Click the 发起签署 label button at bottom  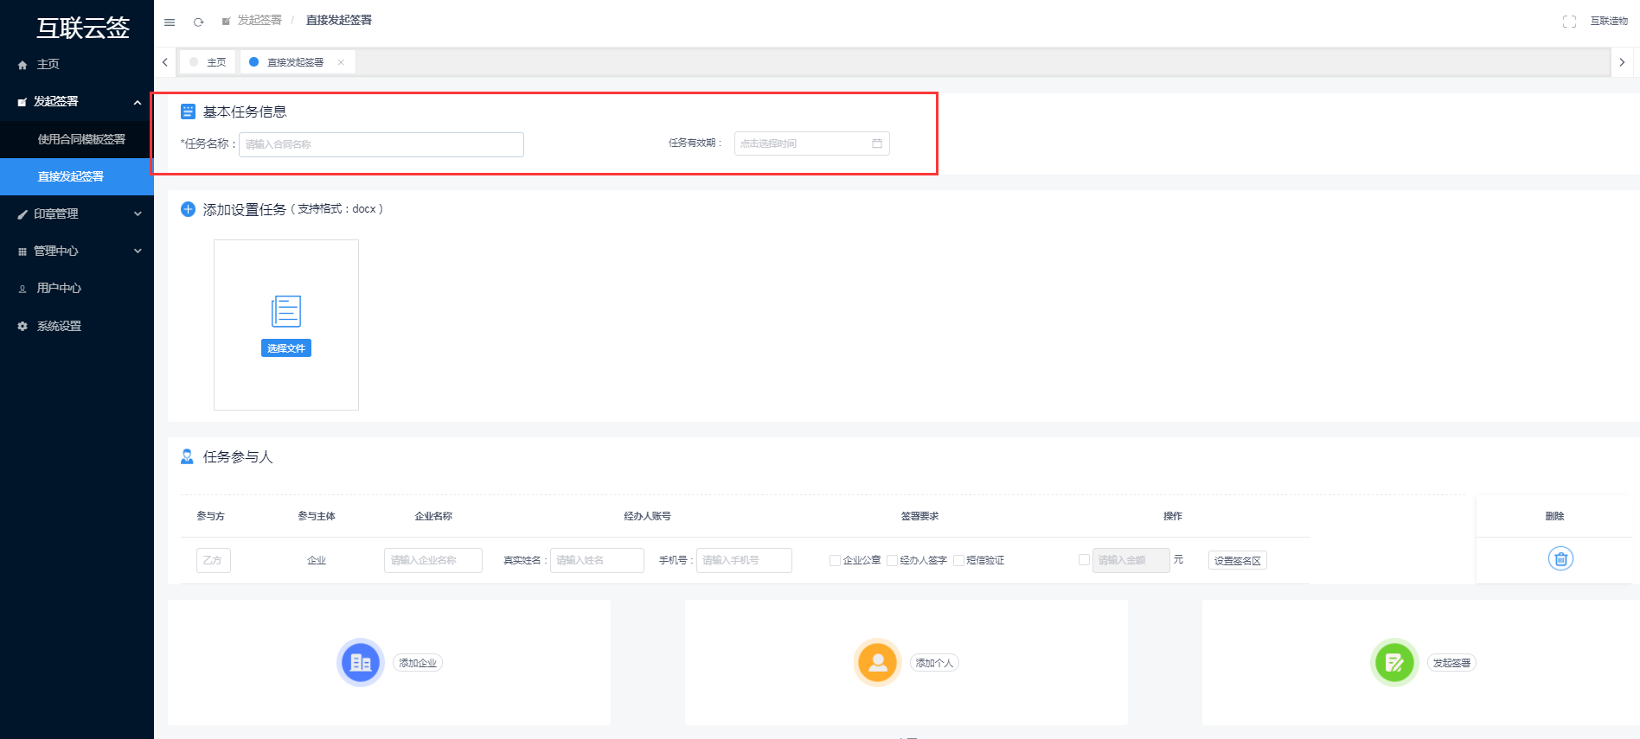tap(1451, 663)
